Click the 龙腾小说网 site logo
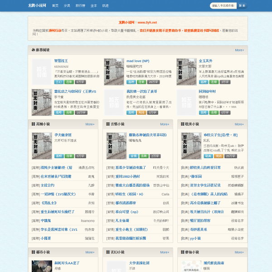 37,5
